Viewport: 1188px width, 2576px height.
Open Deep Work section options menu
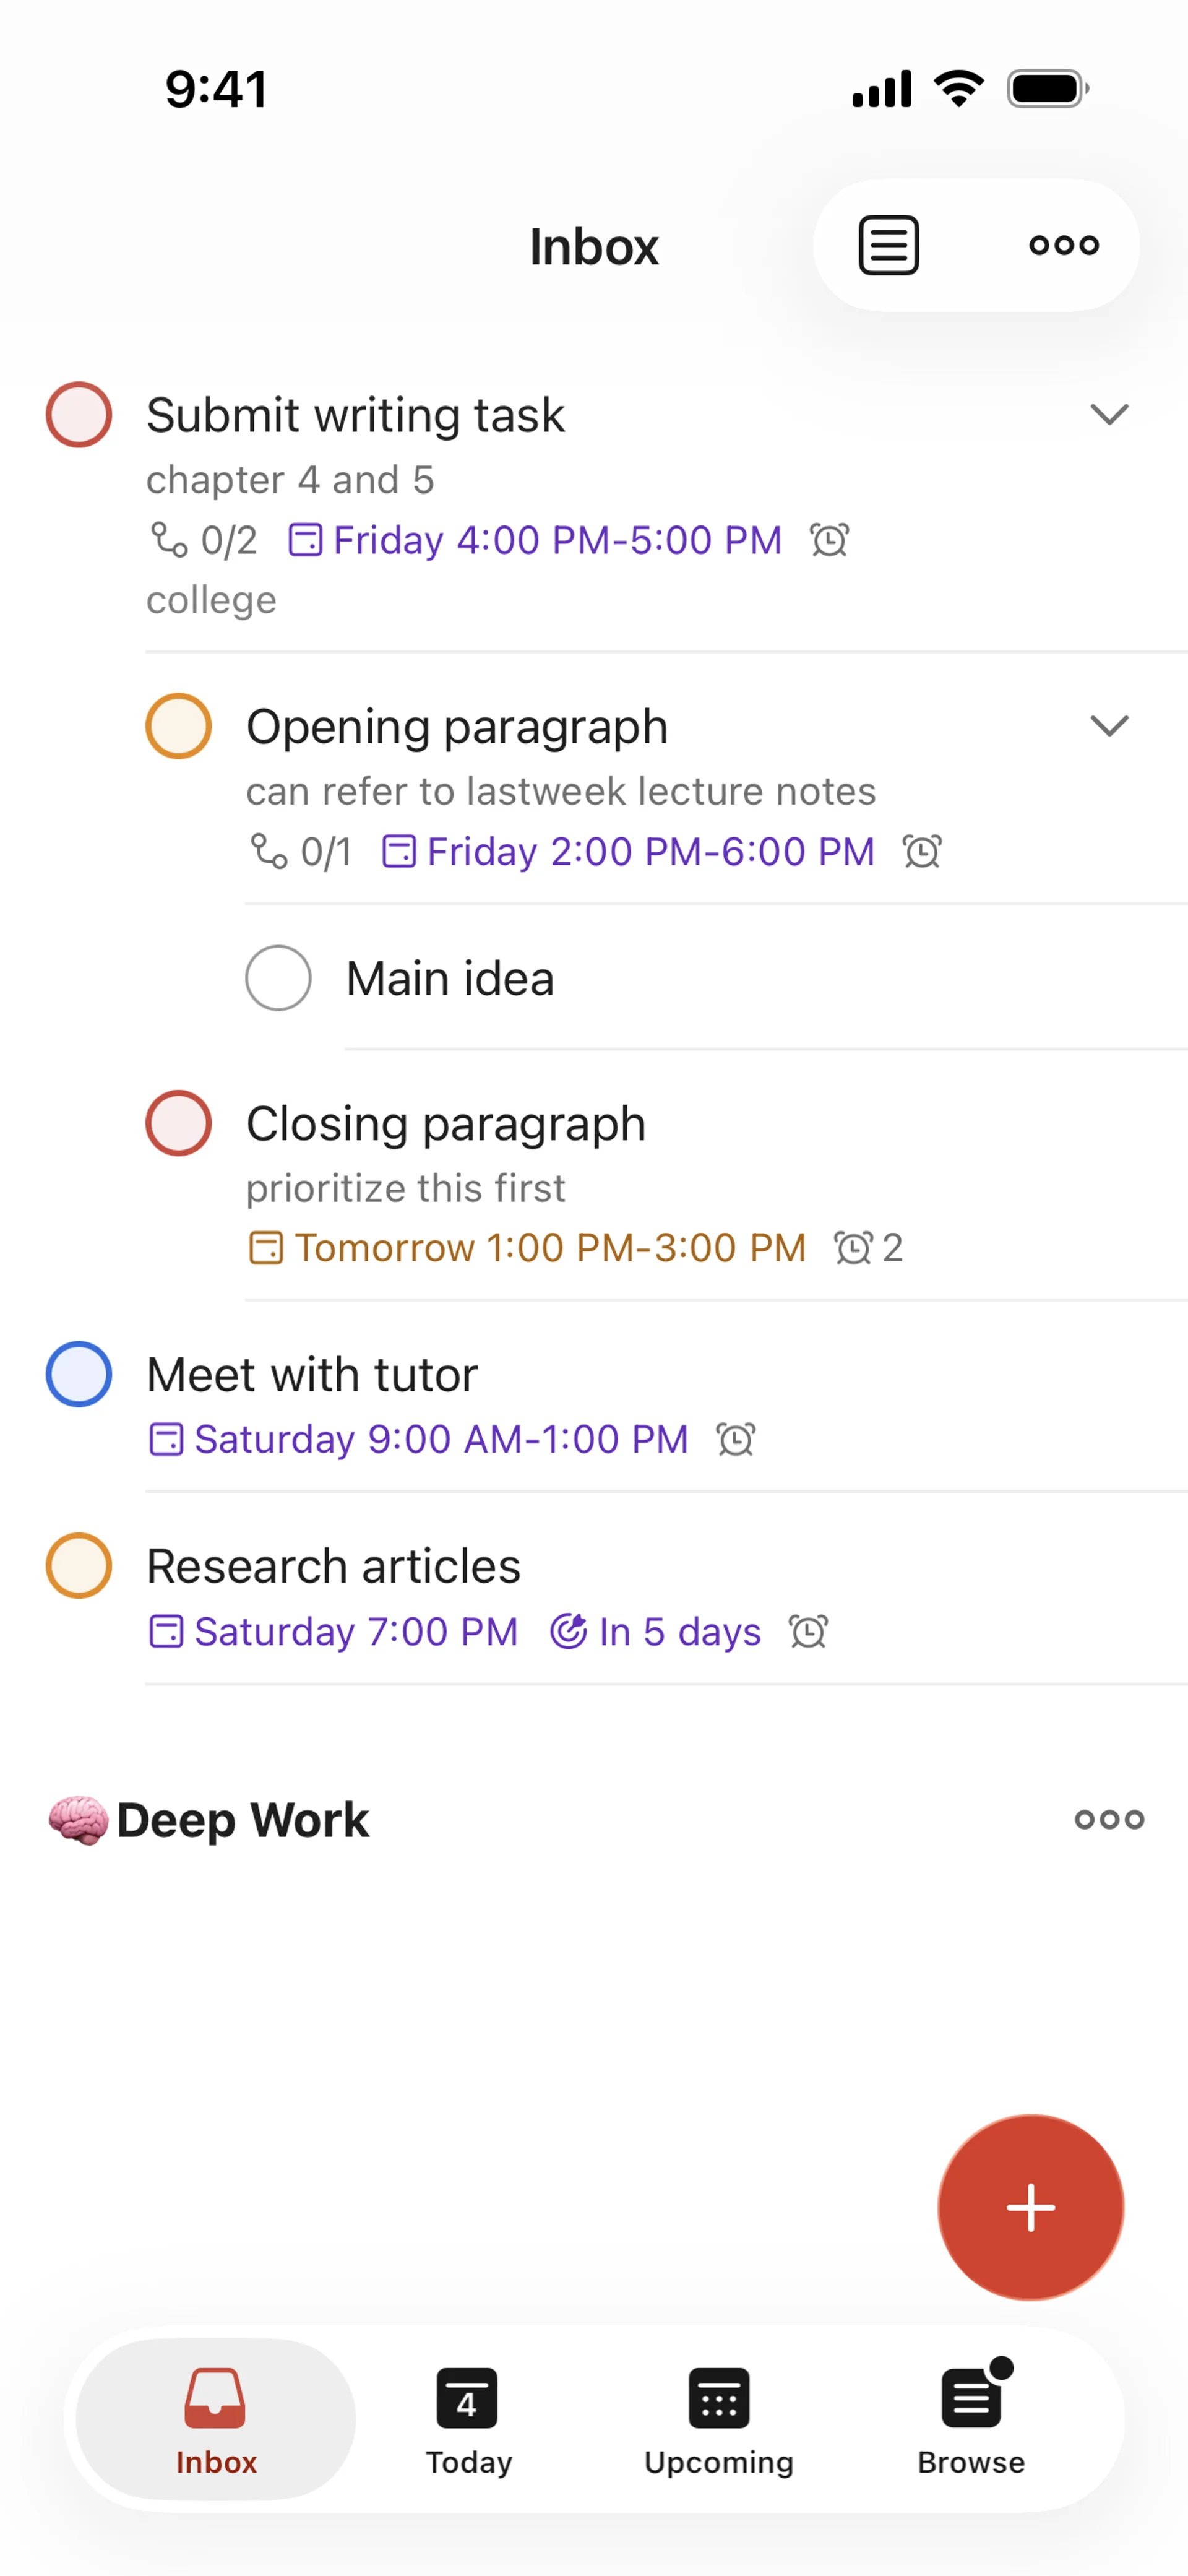pyautogui.click(x=1108, y=1819)
